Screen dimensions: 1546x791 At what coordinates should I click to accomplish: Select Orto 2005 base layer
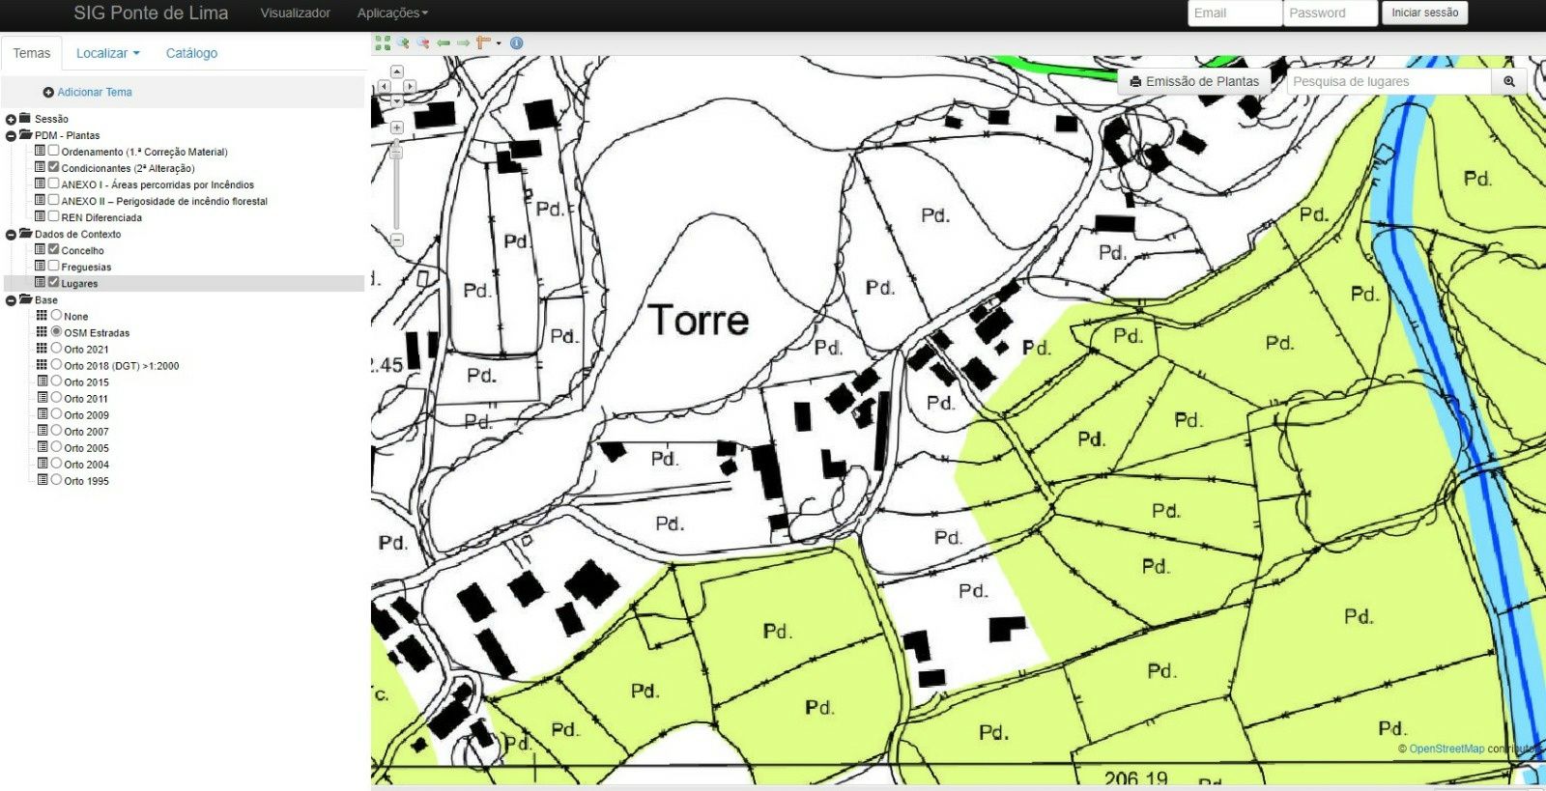pos(56,446)
